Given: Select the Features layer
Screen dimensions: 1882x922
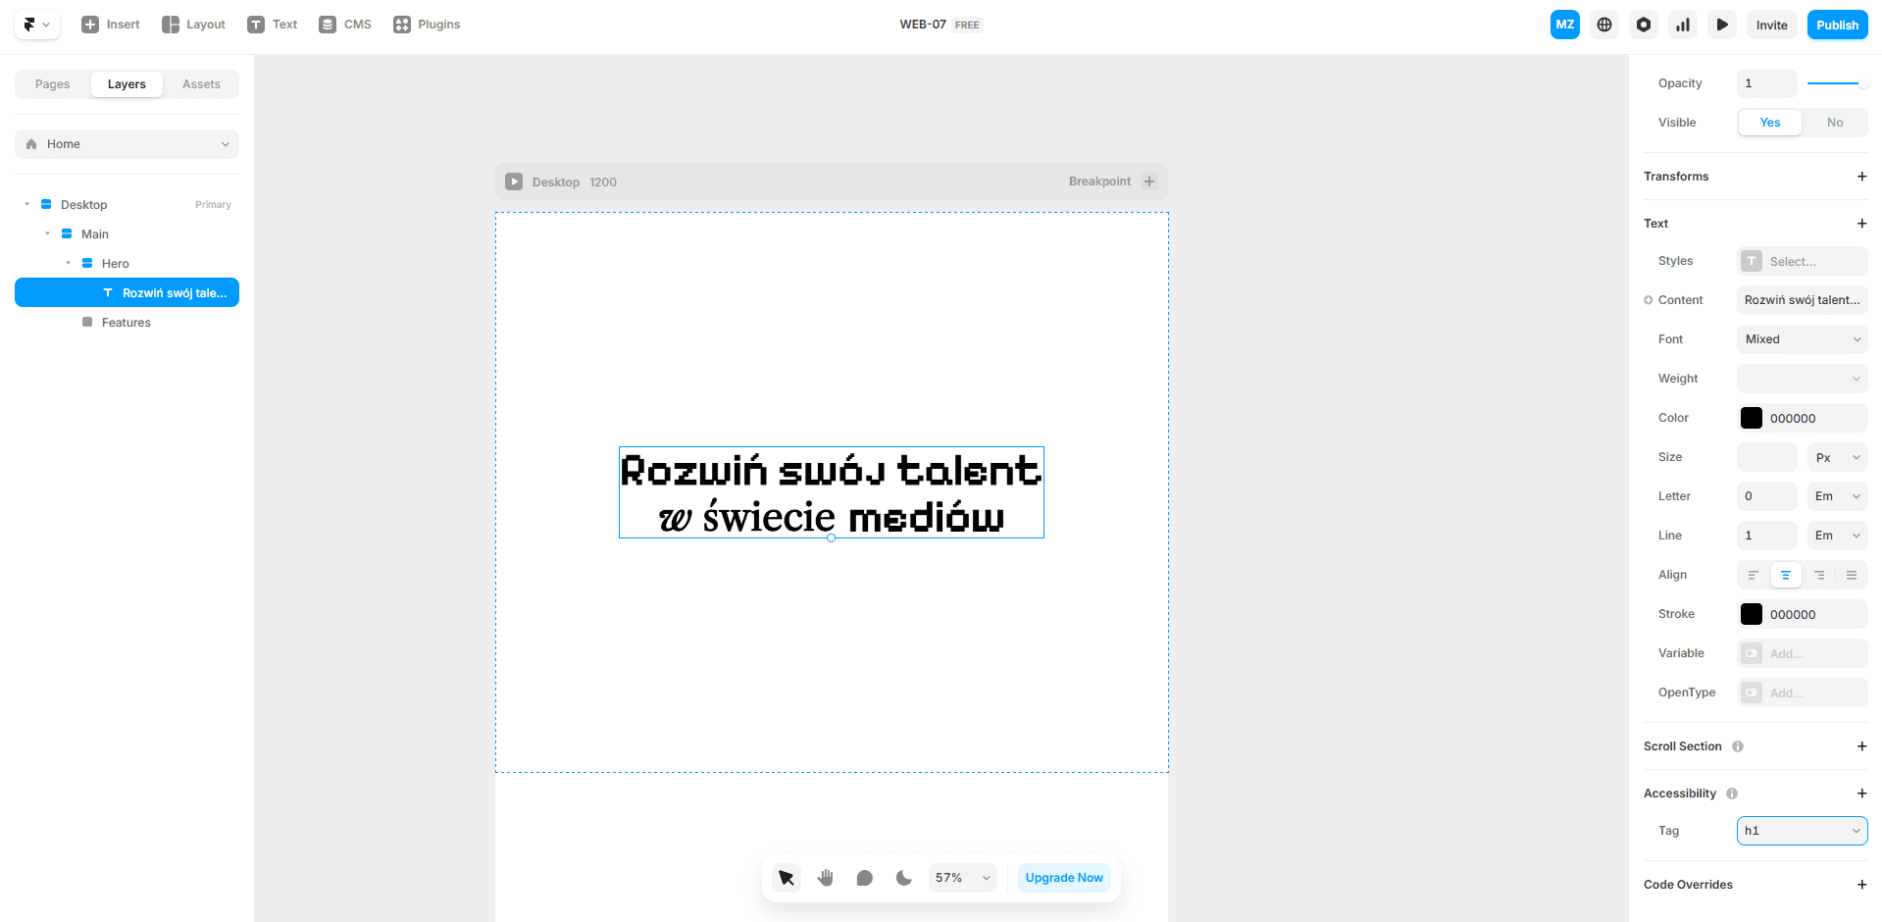Looking at the screenshot, I should 127,322.
